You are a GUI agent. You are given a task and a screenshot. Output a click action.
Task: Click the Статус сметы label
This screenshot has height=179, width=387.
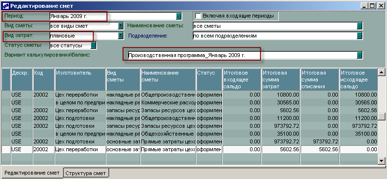click(x=23, y=45)
